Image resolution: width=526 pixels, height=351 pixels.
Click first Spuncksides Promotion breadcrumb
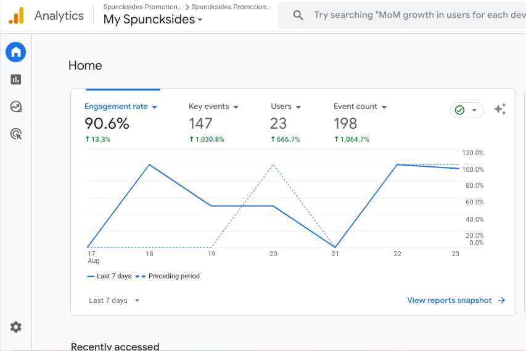tap(142, 7)
